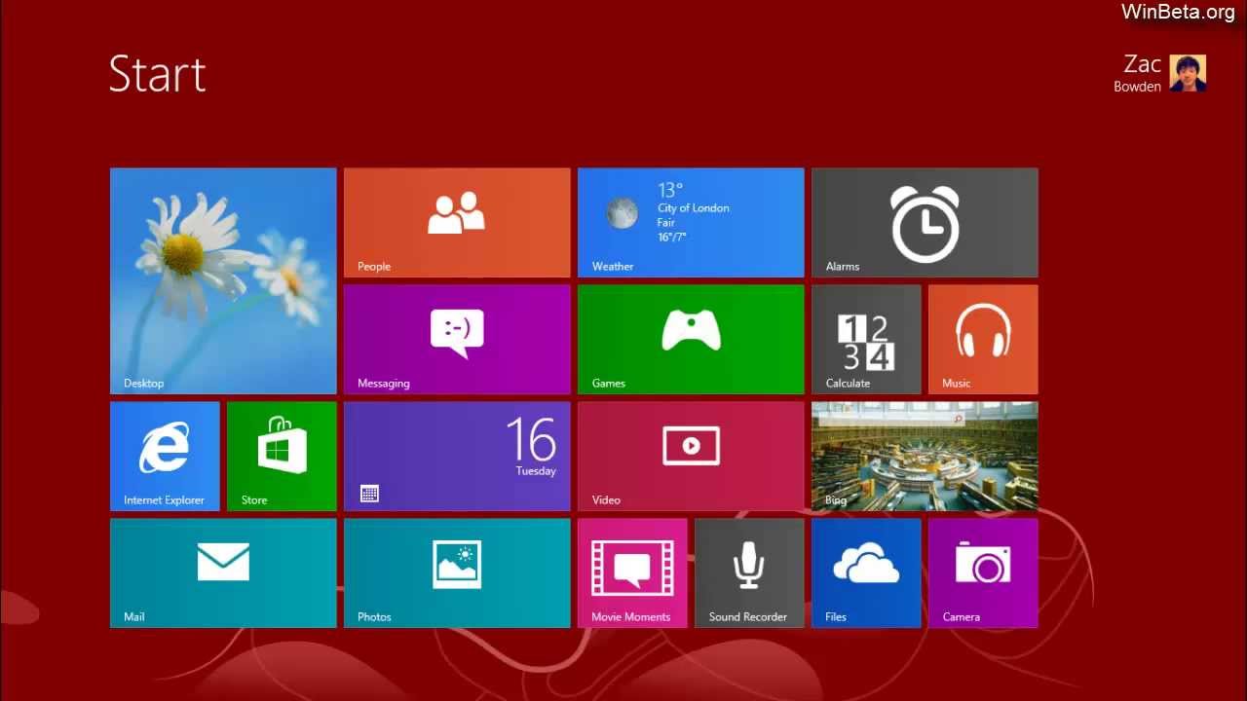Launch the Camera tile
The height and width of the screenshot is (701, 1247).
(983, 572)
